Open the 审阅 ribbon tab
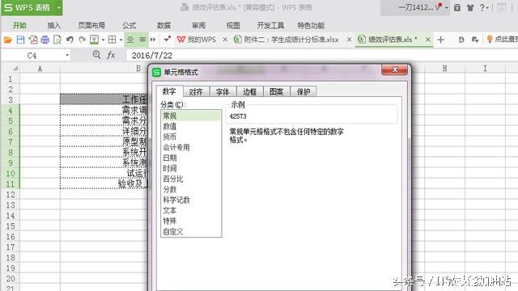The image size is (518, 291). 198,25
